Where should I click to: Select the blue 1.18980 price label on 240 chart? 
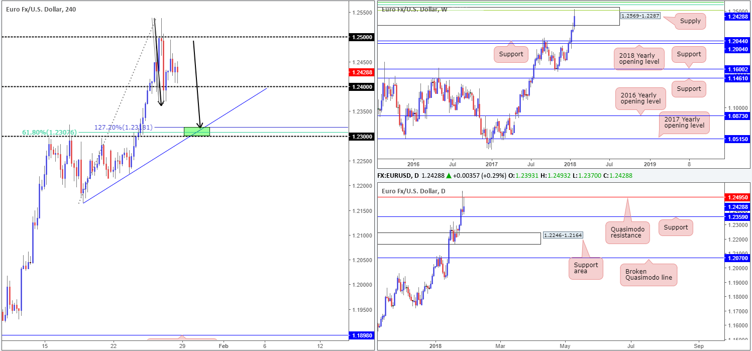point(362,334)
